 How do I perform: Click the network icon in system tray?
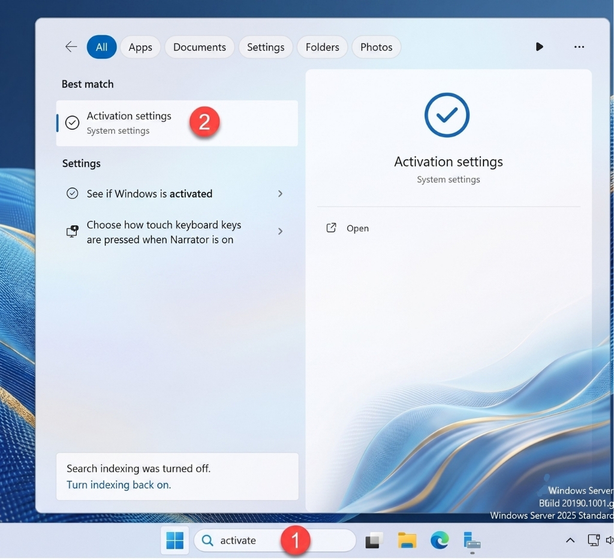[594, 540]
